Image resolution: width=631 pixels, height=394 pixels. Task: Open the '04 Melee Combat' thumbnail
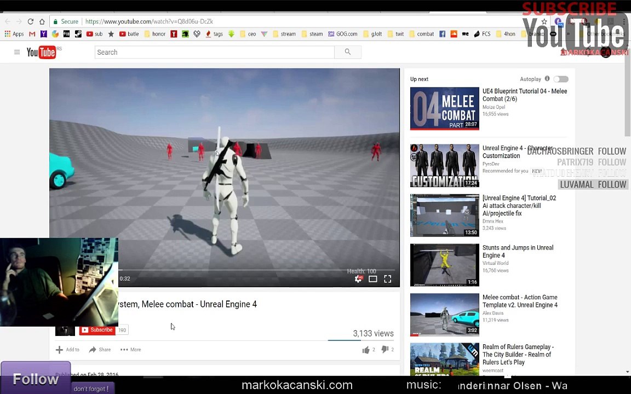(x=445, y=108)
